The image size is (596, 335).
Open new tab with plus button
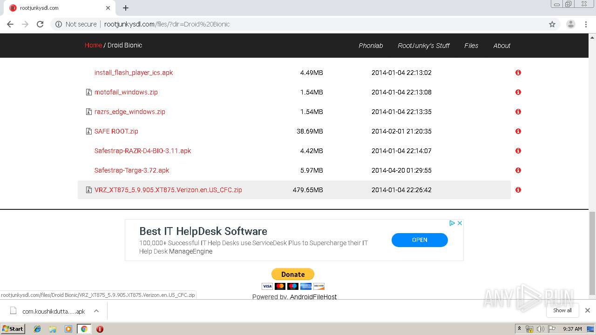[x=126, y=8]
